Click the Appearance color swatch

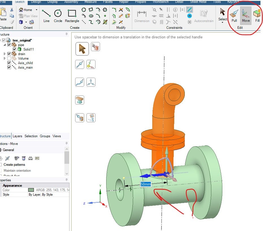click(31, 190)
